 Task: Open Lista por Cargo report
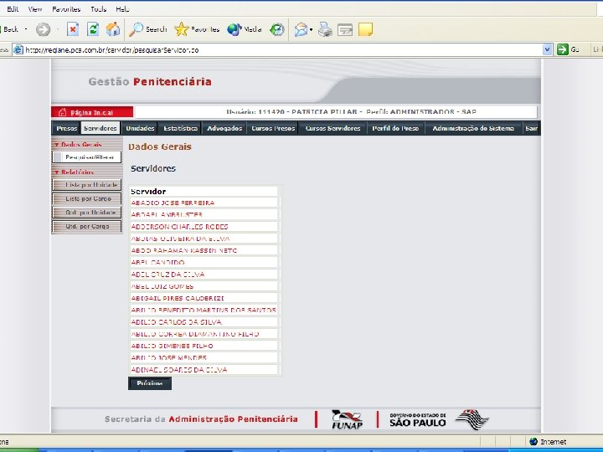[87, 198]
